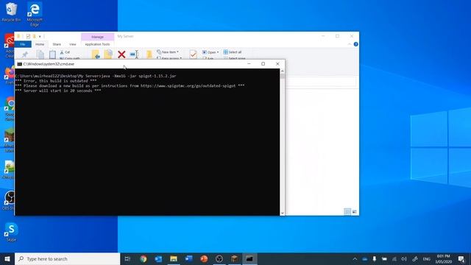This screenshot has width=471, height=265.
Task: Click Select all in the ribbon
Action: tap(233, 52)
